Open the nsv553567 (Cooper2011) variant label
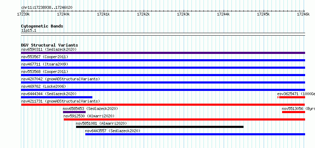Screen dimensions: 315x148 [45, 57]
